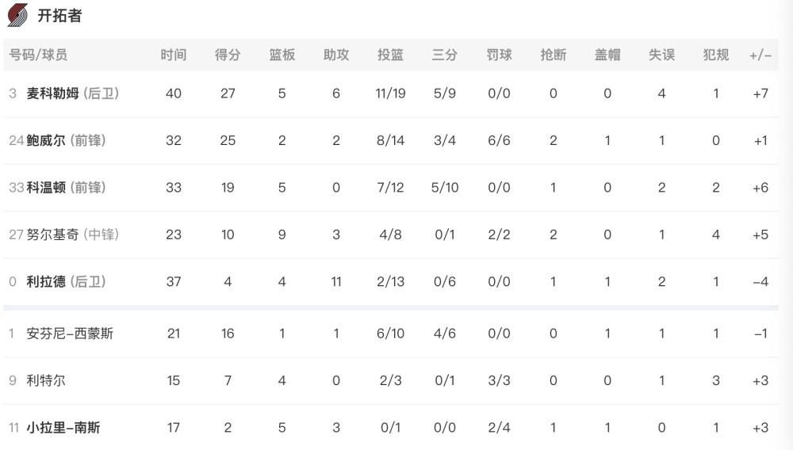The width and height of the screenshot is (793, 450).
Task: Click the 号码/球员 column header
Action: [38, 55]
